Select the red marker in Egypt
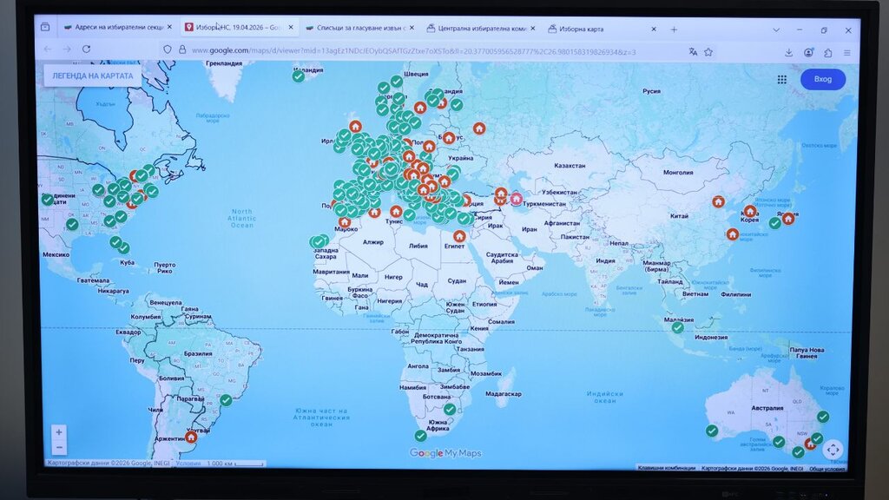Viewport: 889px width, 500px height. [459, 235]
